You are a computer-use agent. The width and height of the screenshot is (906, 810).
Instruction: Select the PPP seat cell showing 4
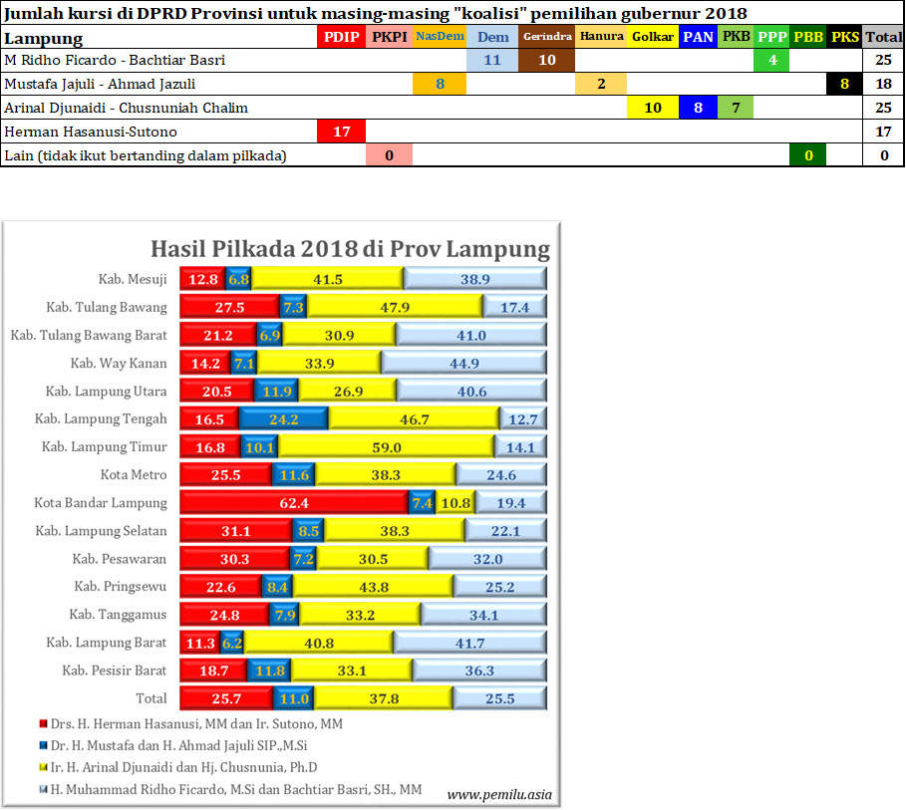pyautogui.click(x=771, y=60)
